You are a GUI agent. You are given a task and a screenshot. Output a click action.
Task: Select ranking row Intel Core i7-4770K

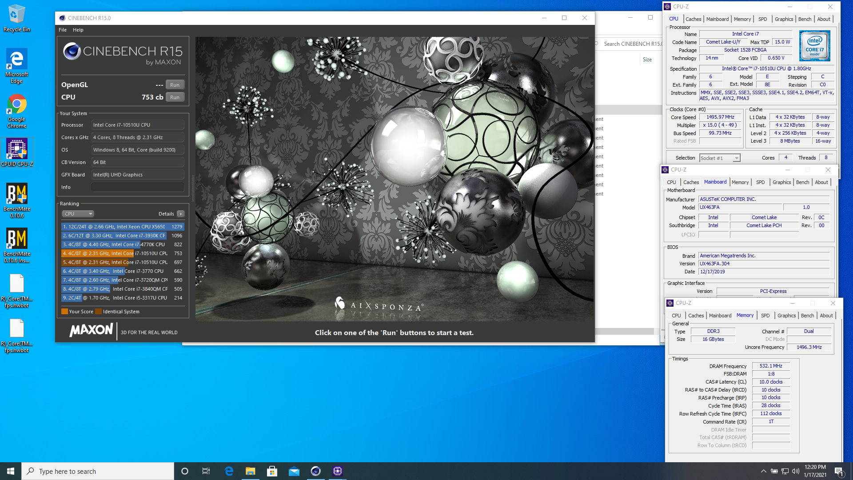123,244
